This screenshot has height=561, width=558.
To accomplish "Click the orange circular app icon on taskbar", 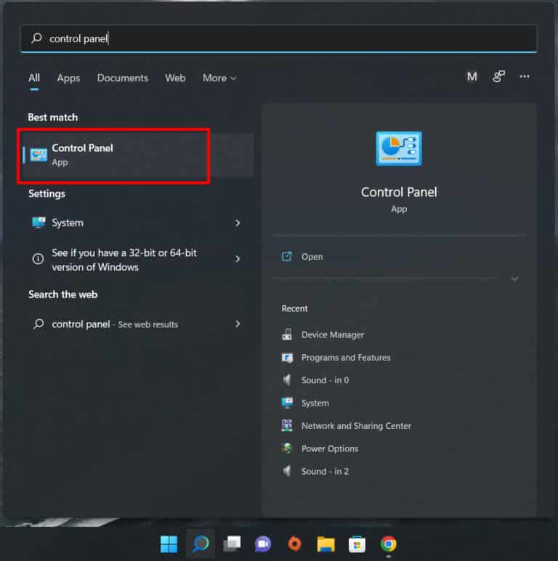I will point(294,544).
